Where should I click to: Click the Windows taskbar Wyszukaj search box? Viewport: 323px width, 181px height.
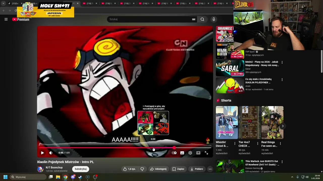(28, 177)
